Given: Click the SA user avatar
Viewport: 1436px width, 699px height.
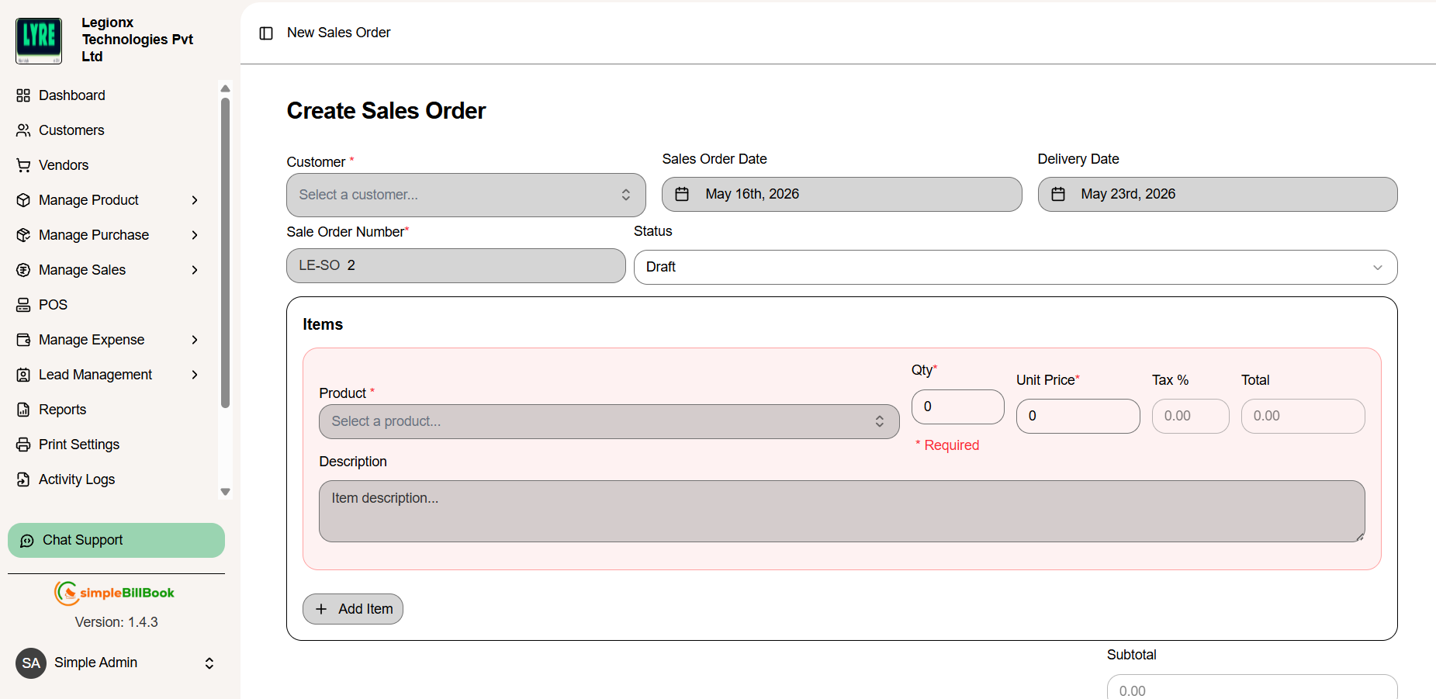Looking at the screenshot, I should point(31,663).
